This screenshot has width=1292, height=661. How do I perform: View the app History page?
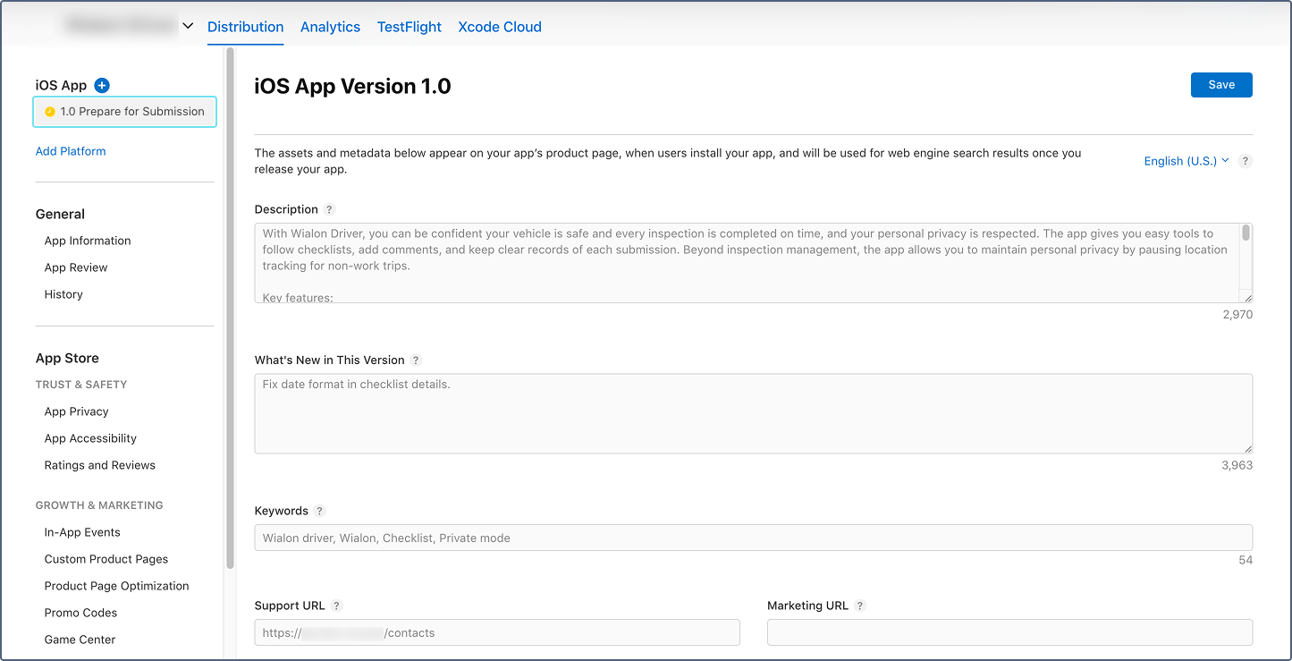pos(63,294)
